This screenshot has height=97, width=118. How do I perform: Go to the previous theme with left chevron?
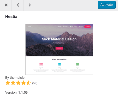pos(17,5)
